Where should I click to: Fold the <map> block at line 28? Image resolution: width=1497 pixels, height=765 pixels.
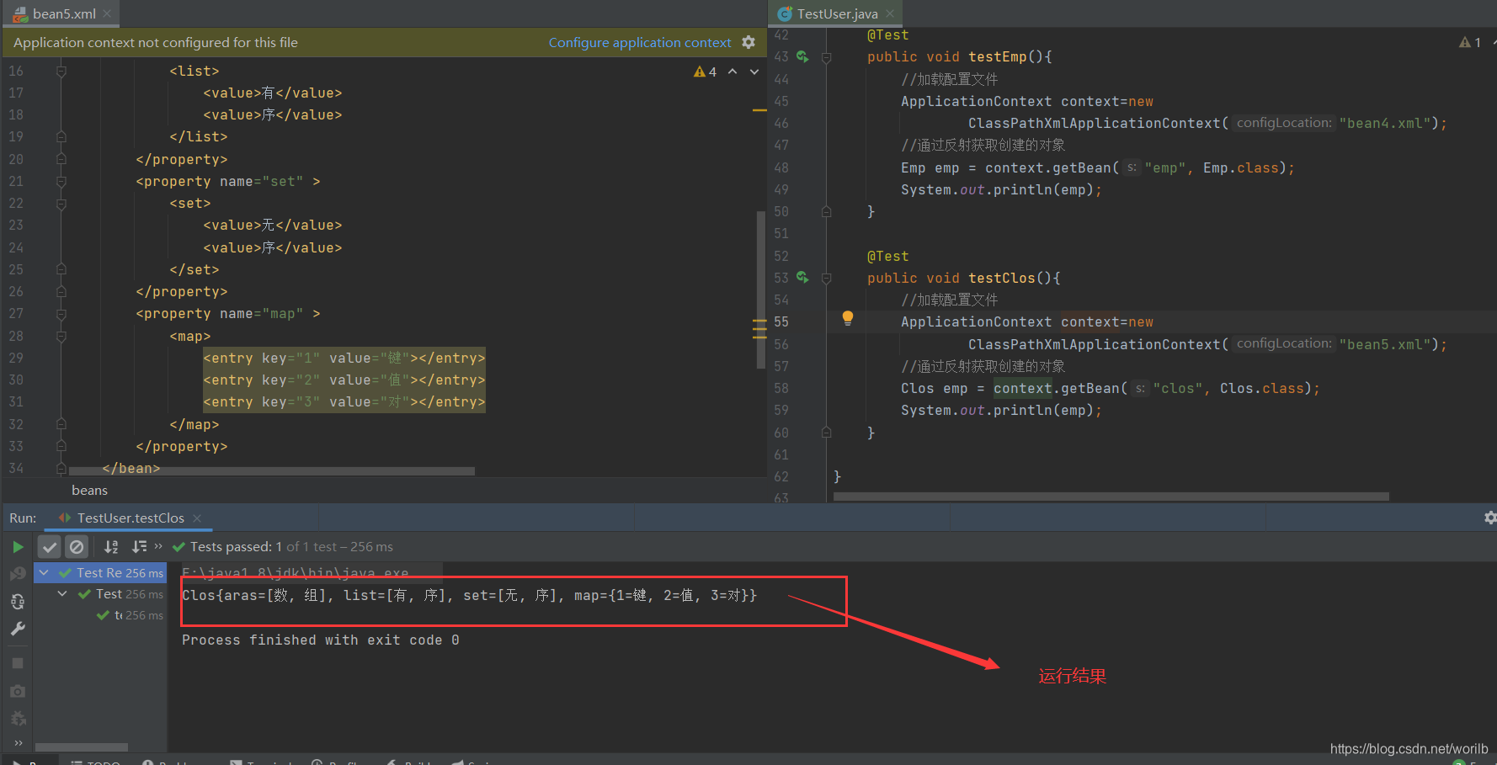[61, 336]
